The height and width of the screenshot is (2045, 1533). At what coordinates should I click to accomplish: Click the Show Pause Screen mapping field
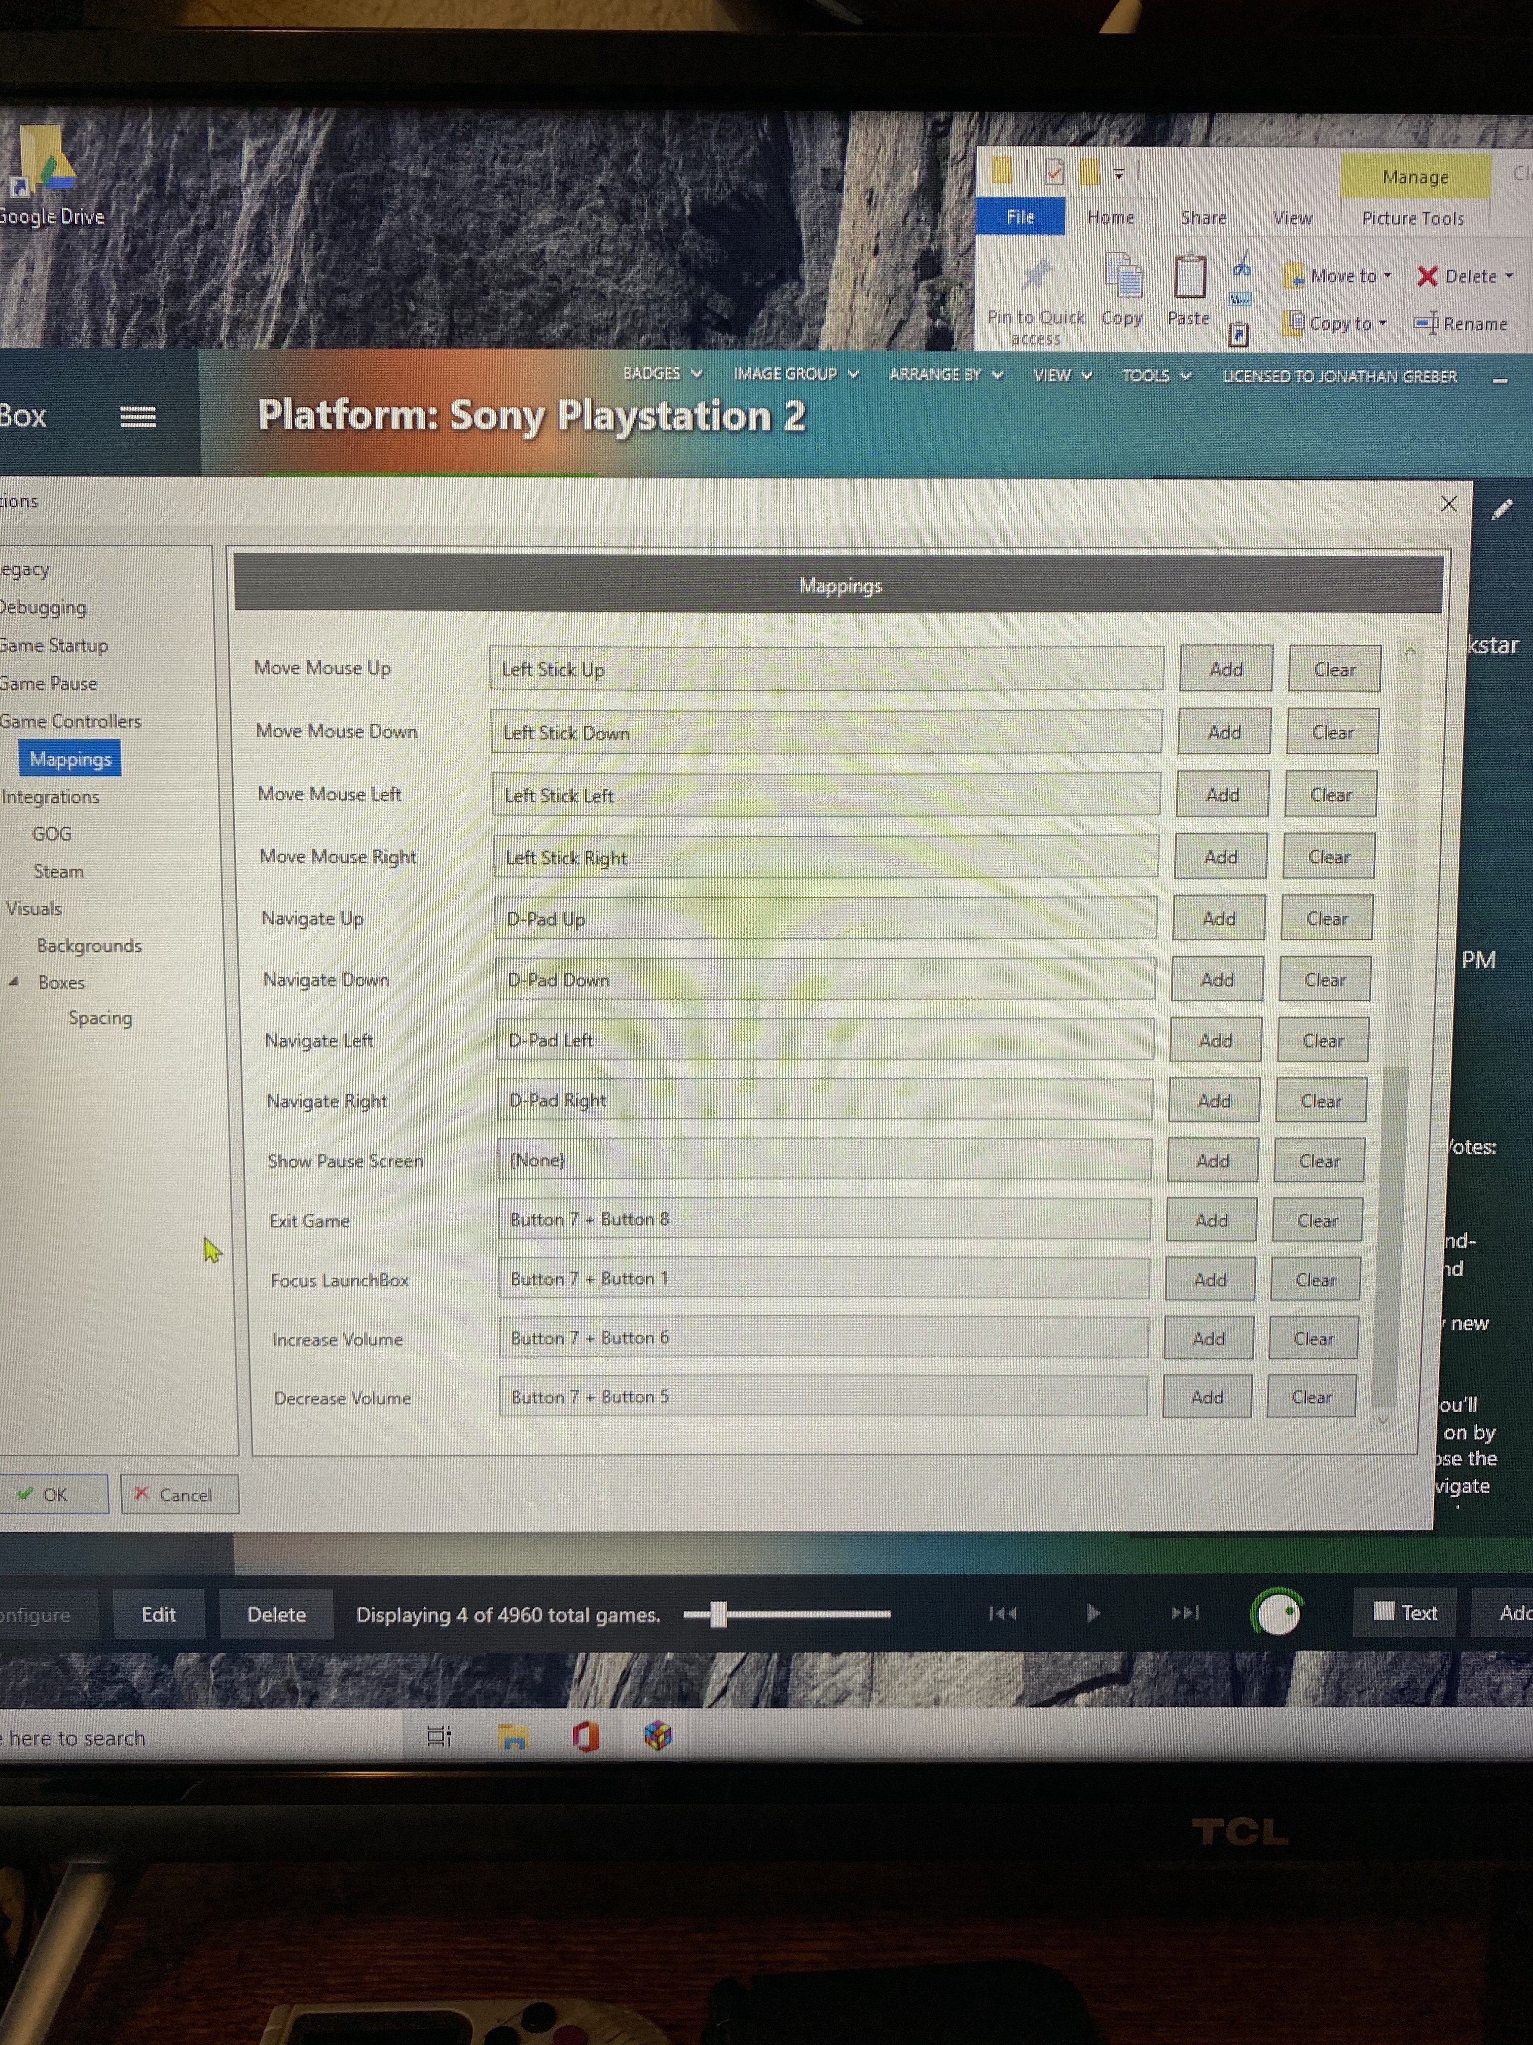(824, 1159)
